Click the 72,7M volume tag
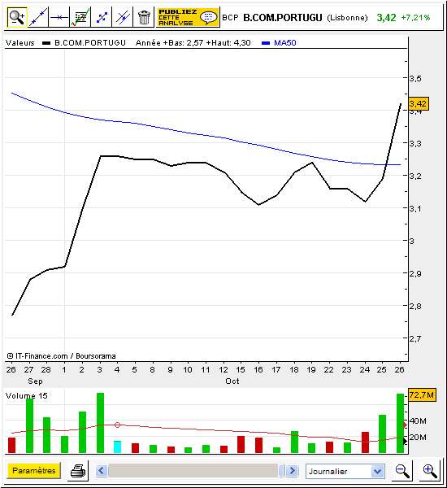 [x=422, y=395]
